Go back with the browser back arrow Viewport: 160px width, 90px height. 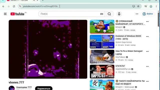[x=3, y=6]
